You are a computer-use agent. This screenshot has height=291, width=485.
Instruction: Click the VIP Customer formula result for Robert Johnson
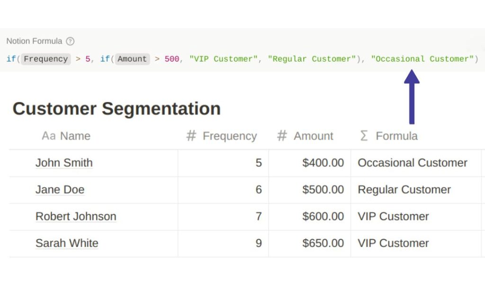coord(394,216)
